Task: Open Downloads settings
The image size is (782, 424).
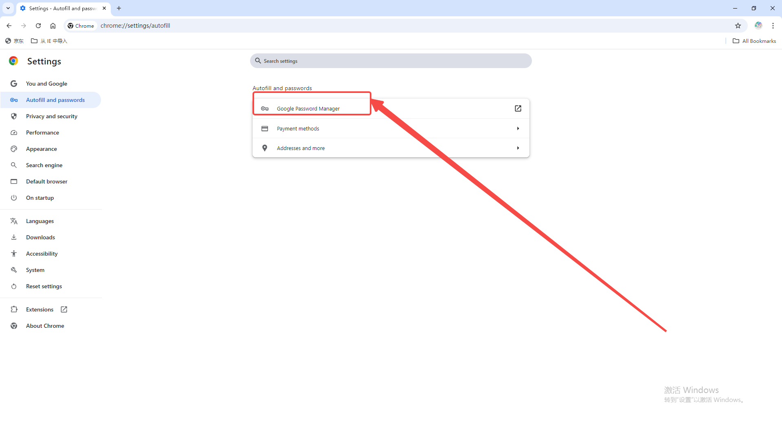Action: [51, 237]
